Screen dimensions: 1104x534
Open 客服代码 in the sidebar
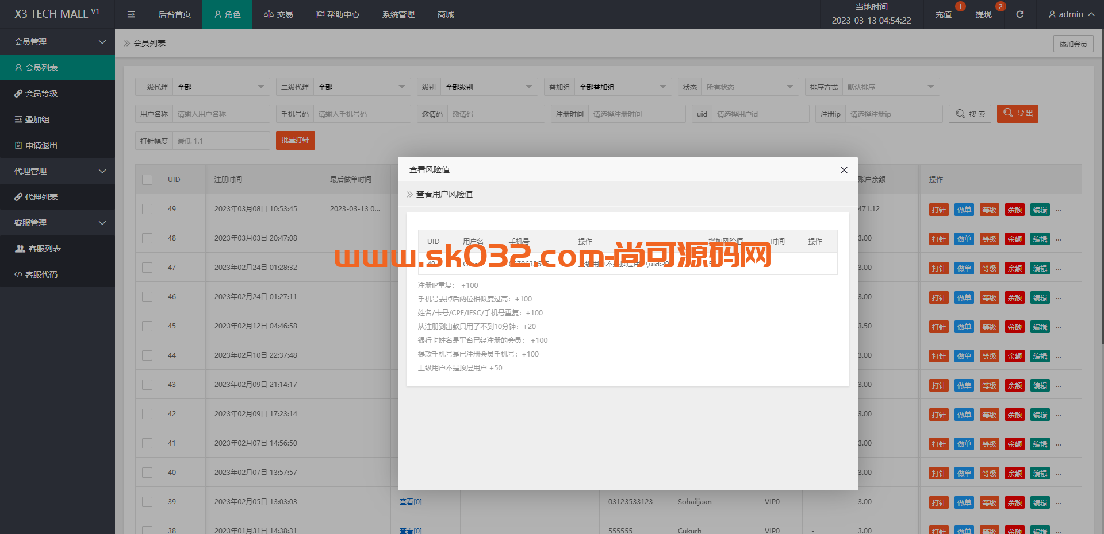click(57, 274)
